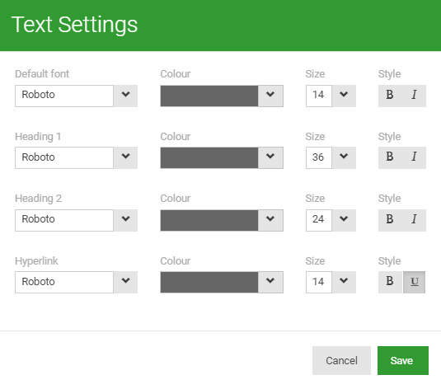Expand the Hyperlink size dropdown
The width and height of the screenshot is (441, 389).
pos(344,282)
